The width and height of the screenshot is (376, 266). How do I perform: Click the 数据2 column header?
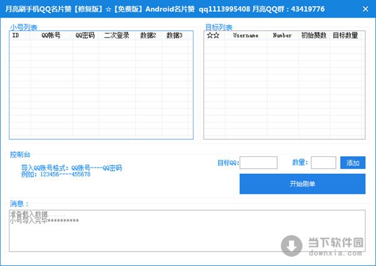pyautogui.click(x=149, y=35)
